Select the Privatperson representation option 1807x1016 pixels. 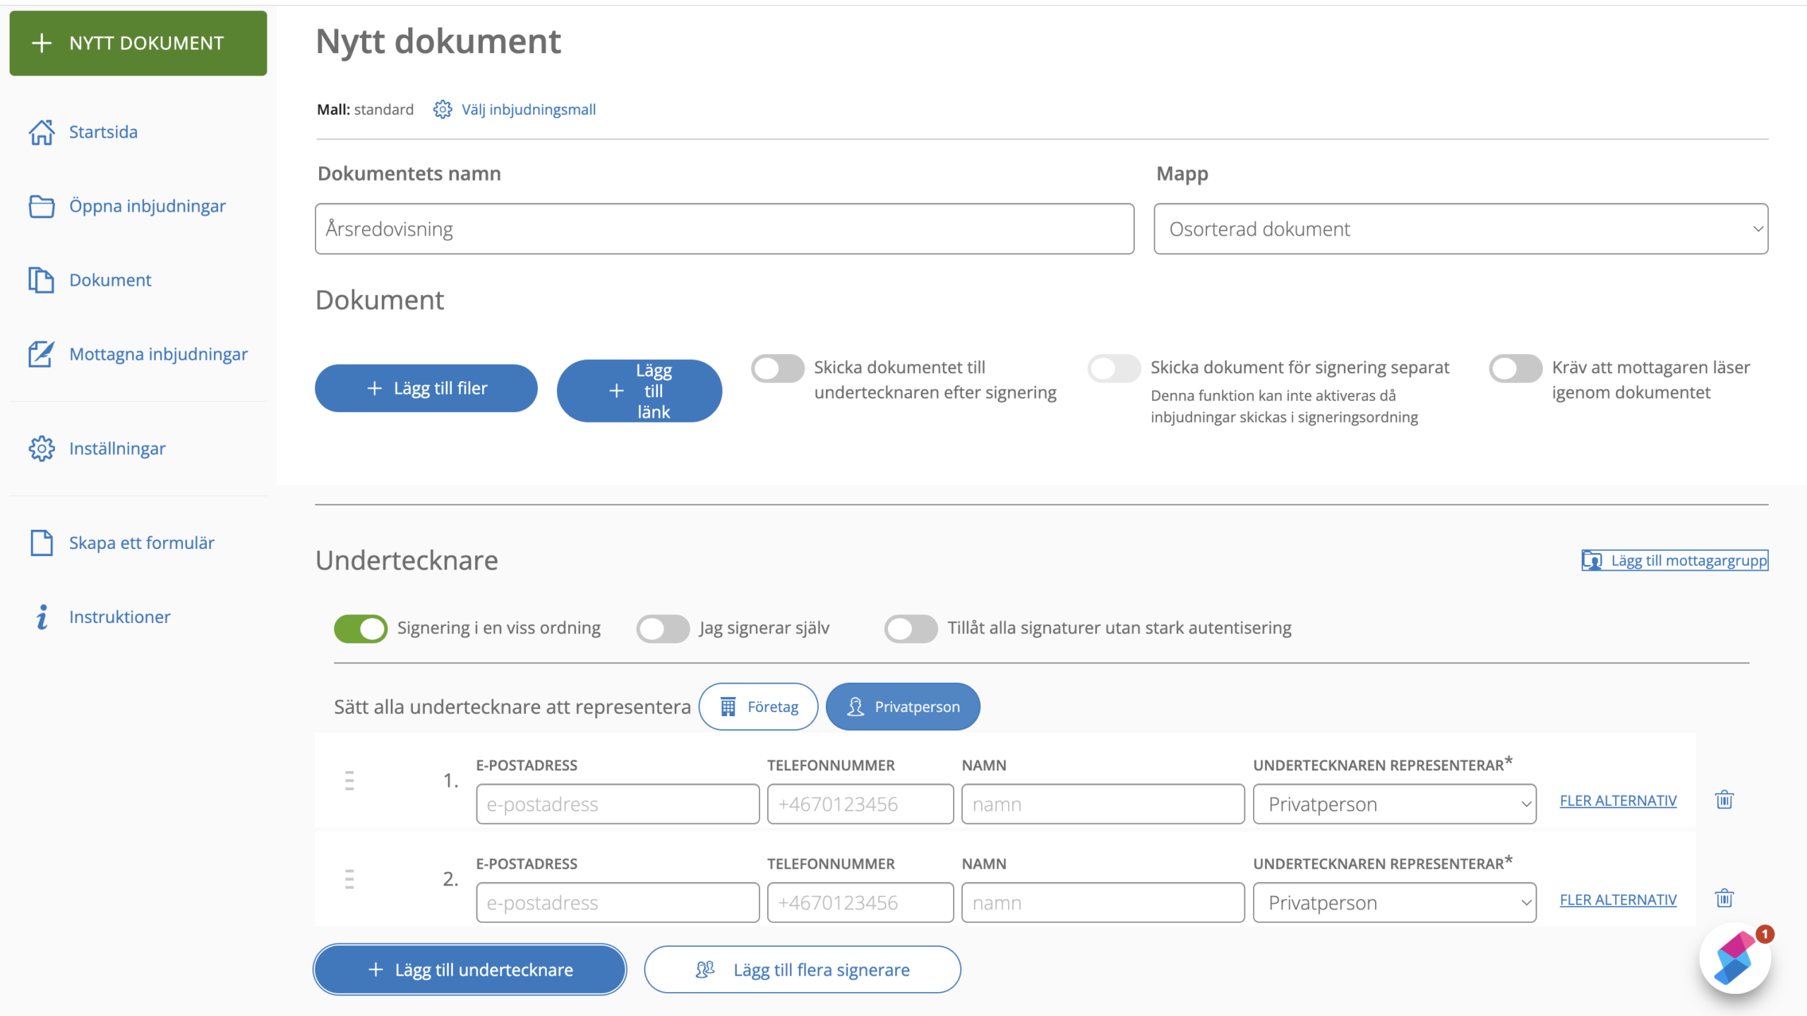tap(902, 706)
